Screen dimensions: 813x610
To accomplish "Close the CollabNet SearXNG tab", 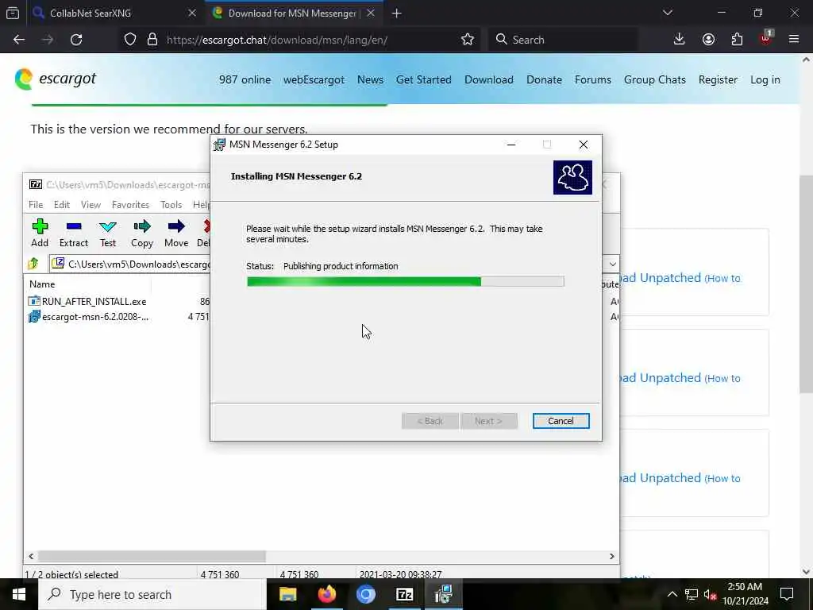I will point(192,13).
